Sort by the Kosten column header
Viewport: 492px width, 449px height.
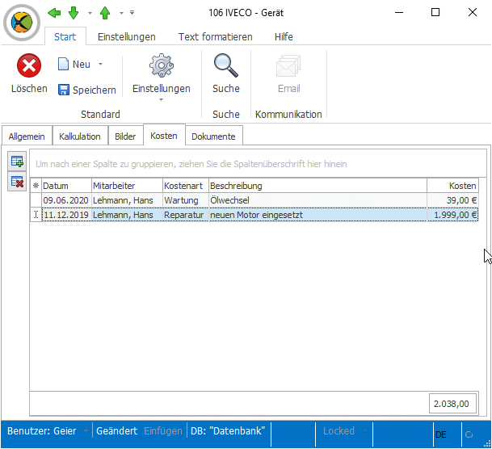[x=452, y=186]
